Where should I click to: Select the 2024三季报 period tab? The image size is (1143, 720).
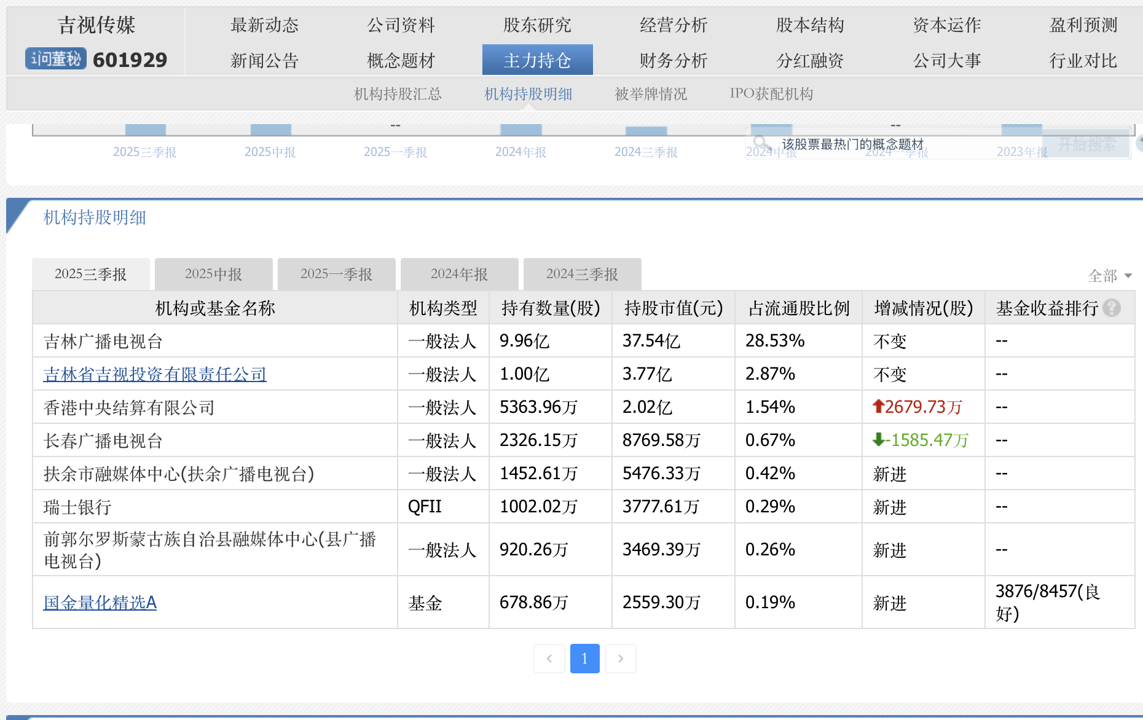coord(583,274)
